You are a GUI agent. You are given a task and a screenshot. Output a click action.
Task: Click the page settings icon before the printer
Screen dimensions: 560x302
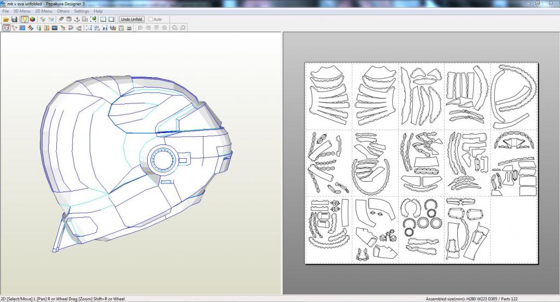pyautogui.click(x=121, y=27)
